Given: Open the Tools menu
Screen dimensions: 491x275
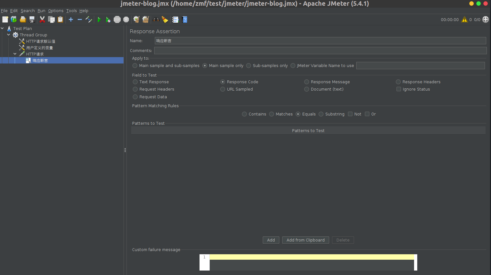Looking at the screenshot, I should 72,11.
